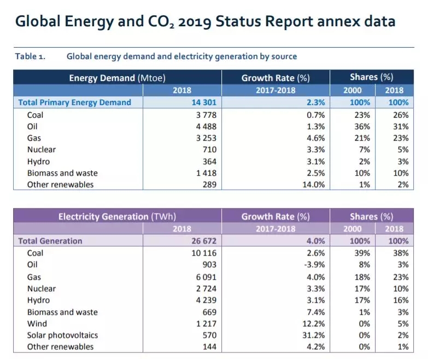Click the Solar photovoltaics row label
This screenshot has height=359, width=428.
coord(62,335)
